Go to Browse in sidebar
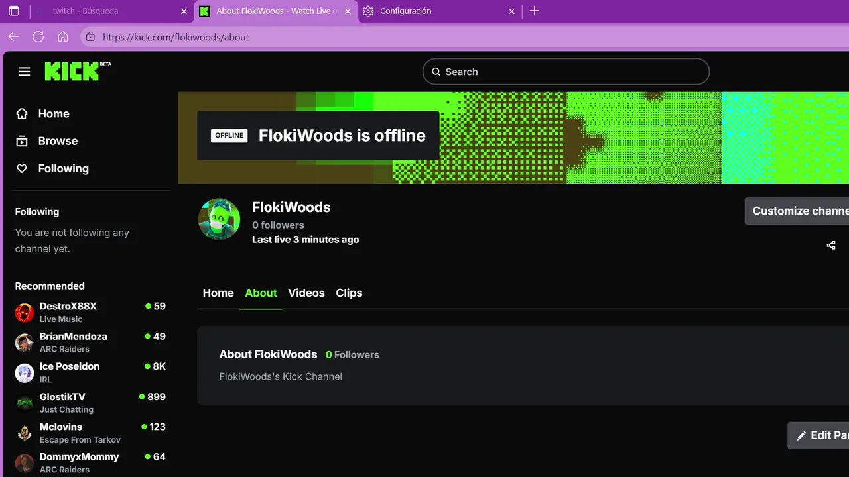This screenshot has height=477, width=849. coord(58,141)
